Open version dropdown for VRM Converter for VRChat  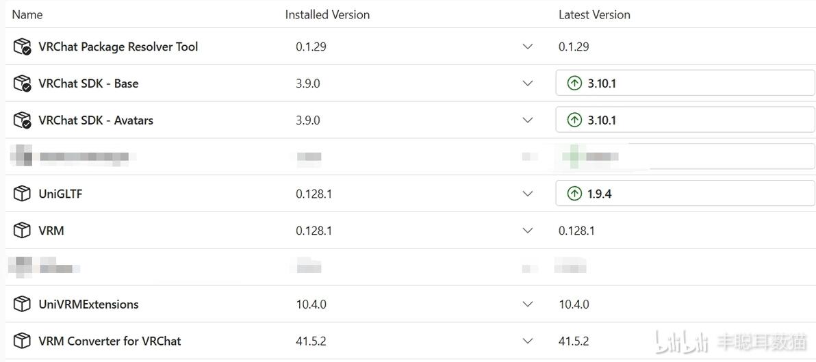click(528, 341)
